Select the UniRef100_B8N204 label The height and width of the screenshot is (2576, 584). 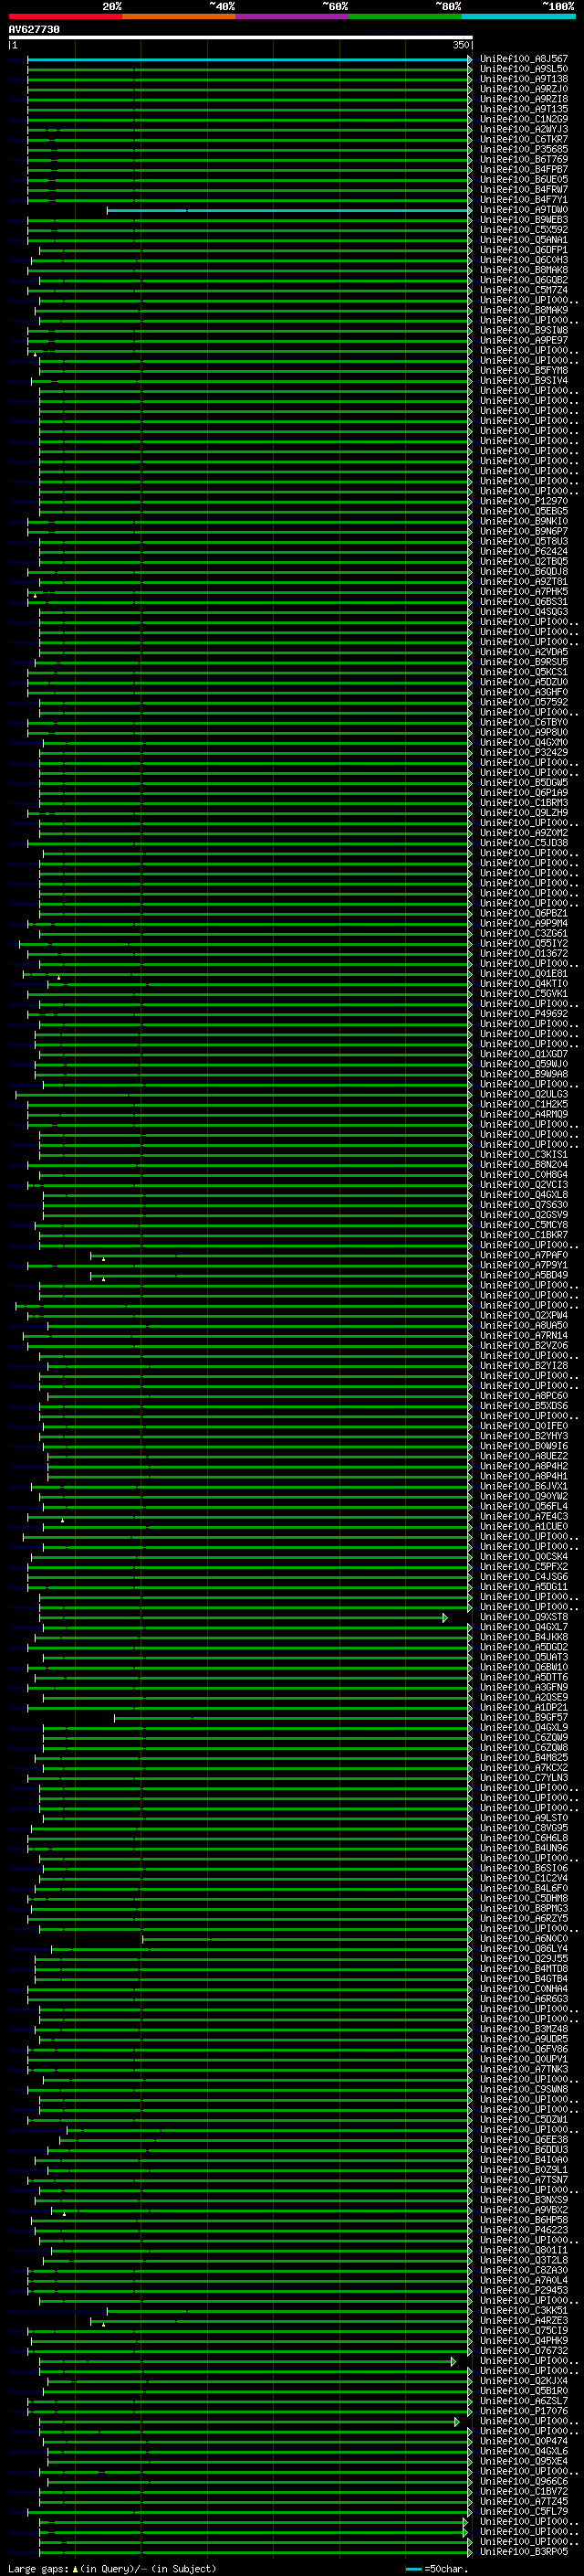524,1164
